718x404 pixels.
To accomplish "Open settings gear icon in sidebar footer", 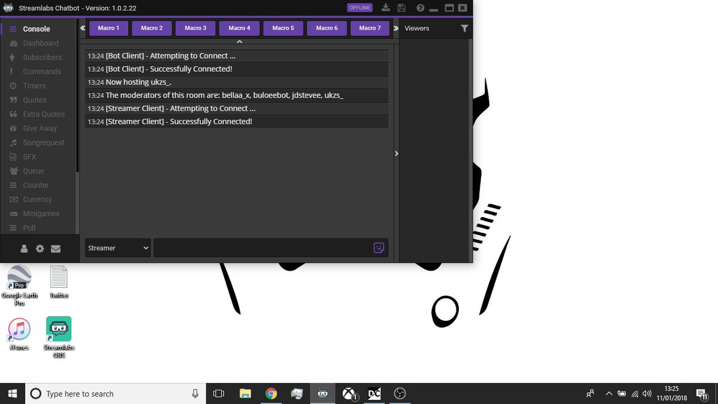I will pyautogui.click(x=40, y=248).
